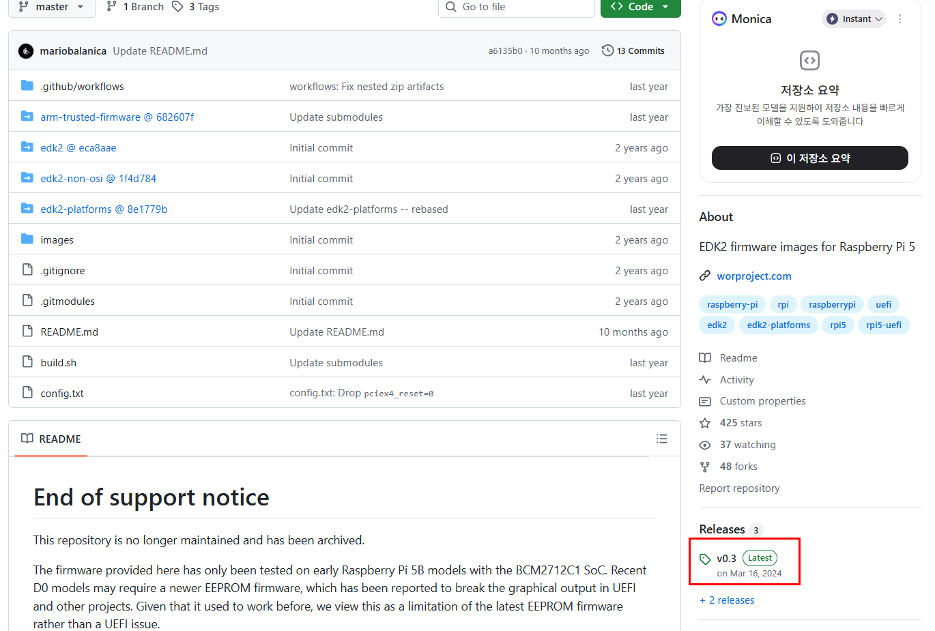The image size is (935, 631).
Task: Open the Monica Instant model dropdown
Action: coord(854,19)
